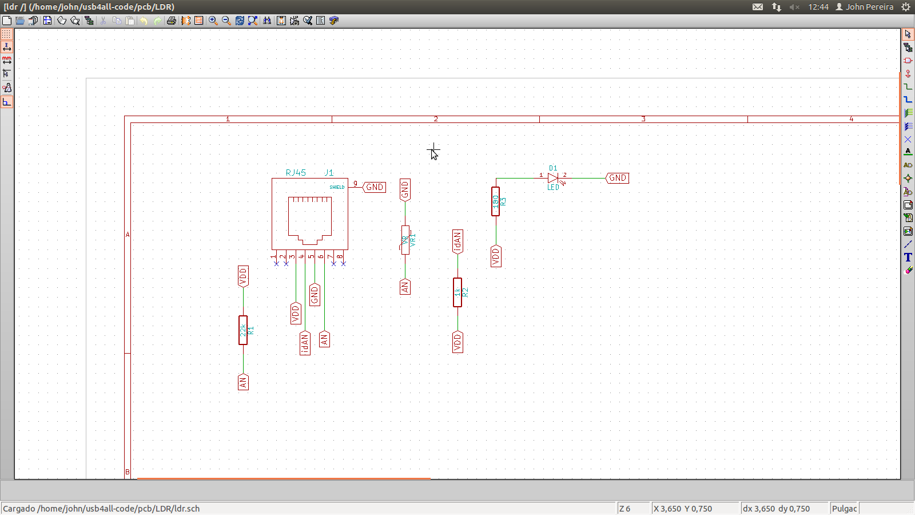Select the Place text tool

point(908,257)
